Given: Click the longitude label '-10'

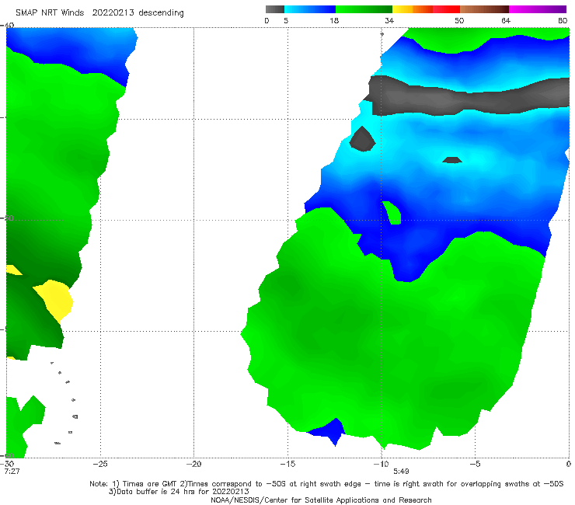Looking at the screenshot, I should (381, 464).
